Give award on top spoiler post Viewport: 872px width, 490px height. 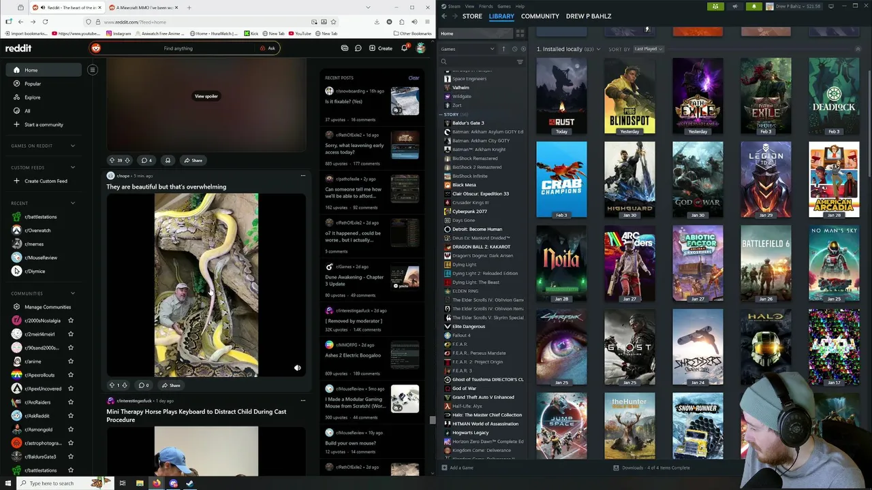[x=168, y=160]
